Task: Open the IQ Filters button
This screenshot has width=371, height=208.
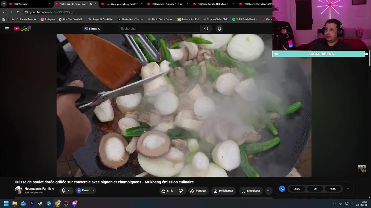Action: tap(92, 29)
